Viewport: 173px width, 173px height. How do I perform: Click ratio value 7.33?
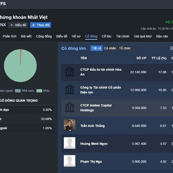point(163,108)
